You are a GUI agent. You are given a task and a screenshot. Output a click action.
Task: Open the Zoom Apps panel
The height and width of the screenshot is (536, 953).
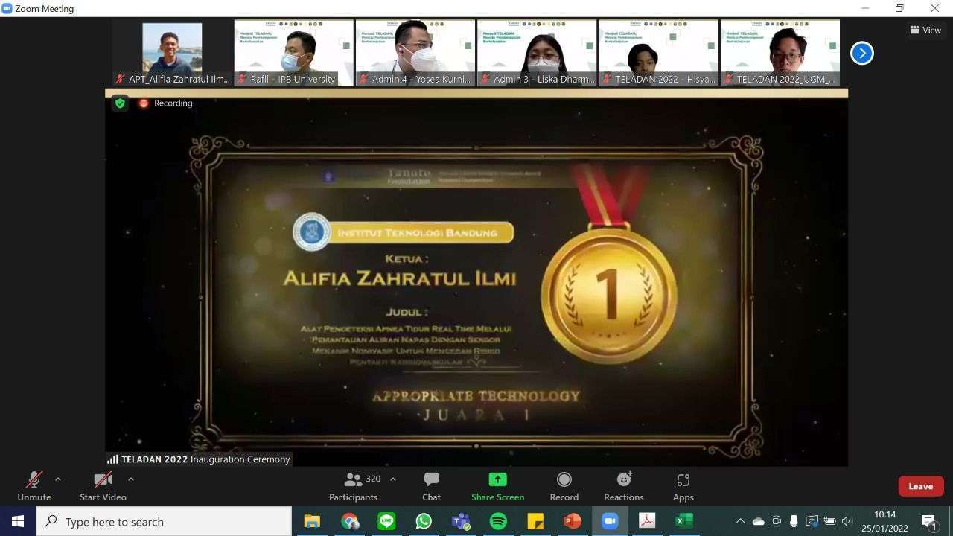point(683,486)
